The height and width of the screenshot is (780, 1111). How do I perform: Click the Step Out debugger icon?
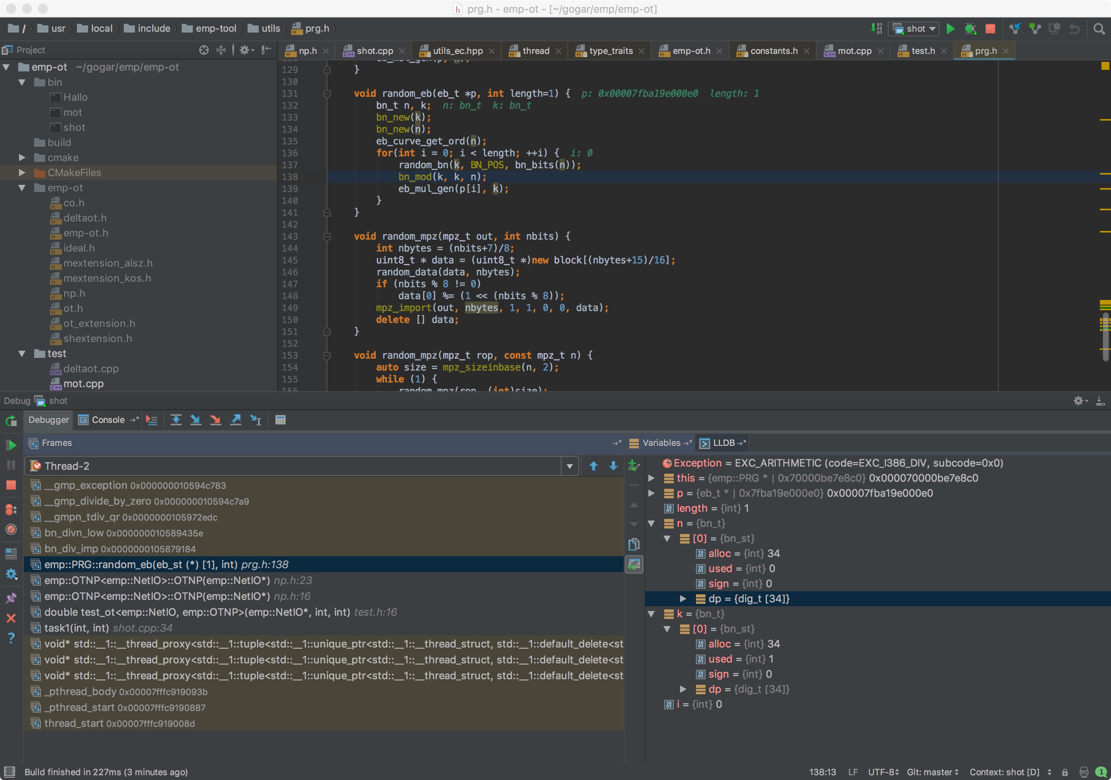click(x=236, y=420)
